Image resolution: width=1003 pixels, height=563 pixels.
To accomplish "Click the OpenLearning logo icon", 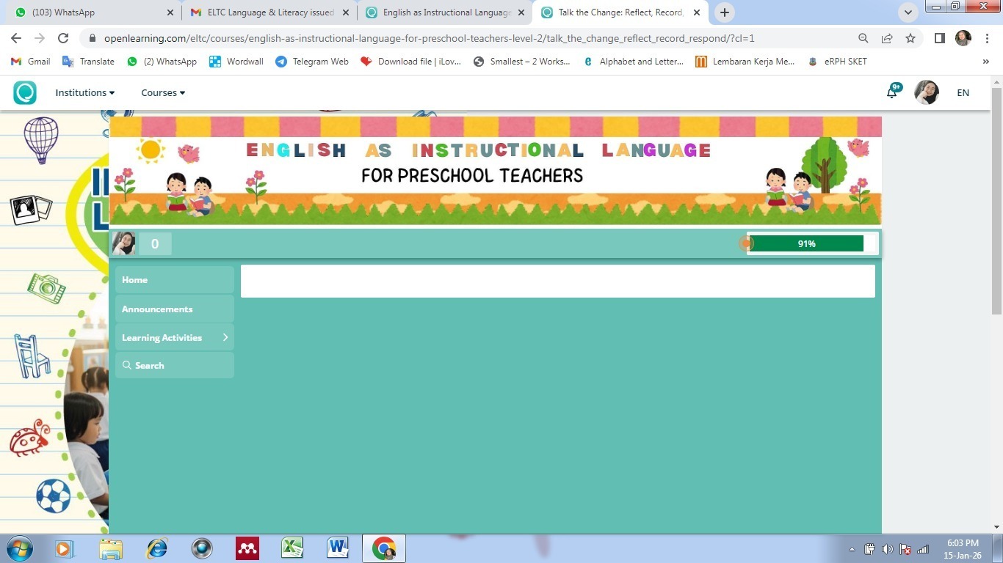I will coord(25,92).
